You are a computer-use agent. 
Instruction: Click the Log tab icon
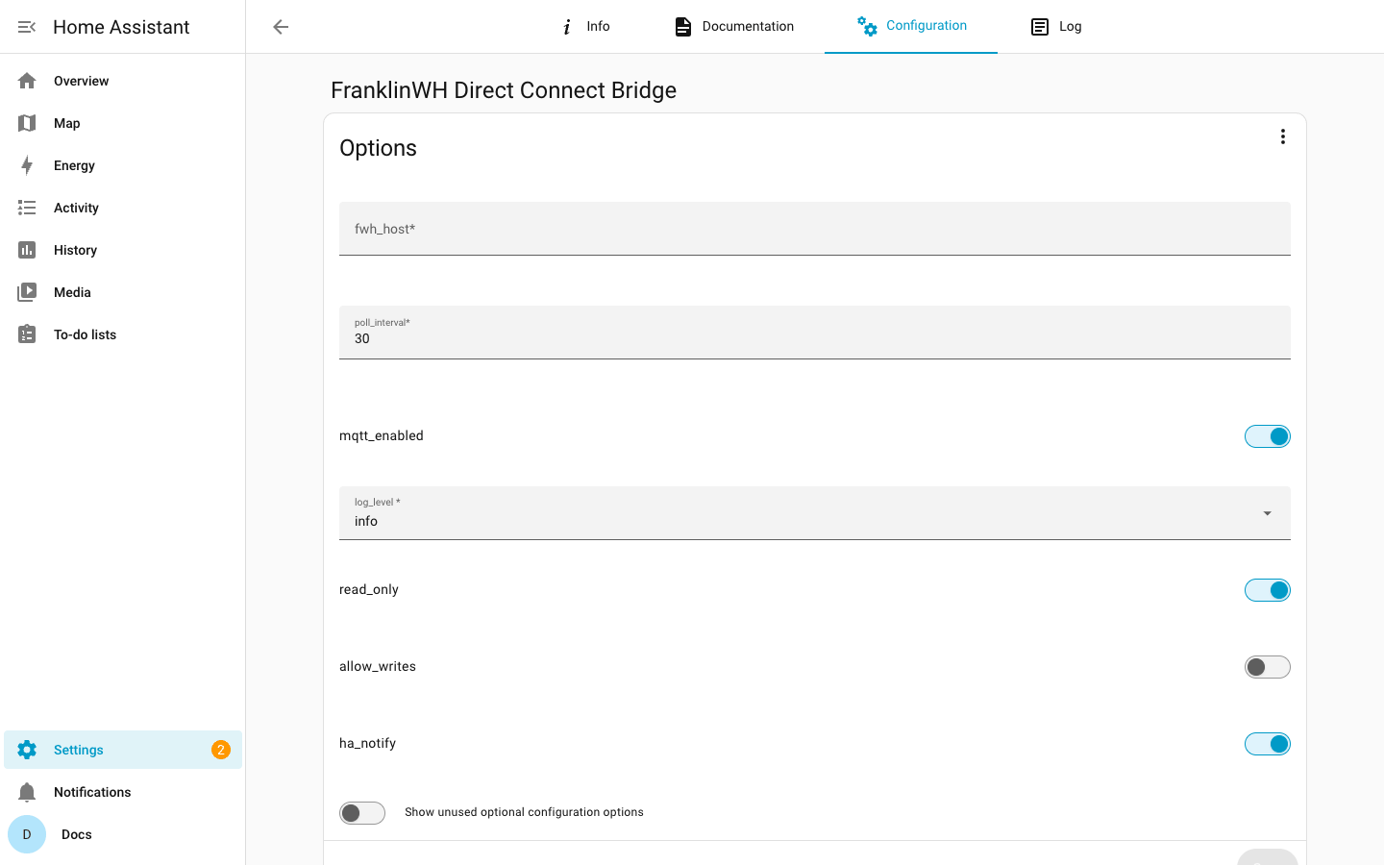[x=1040, y=27]
